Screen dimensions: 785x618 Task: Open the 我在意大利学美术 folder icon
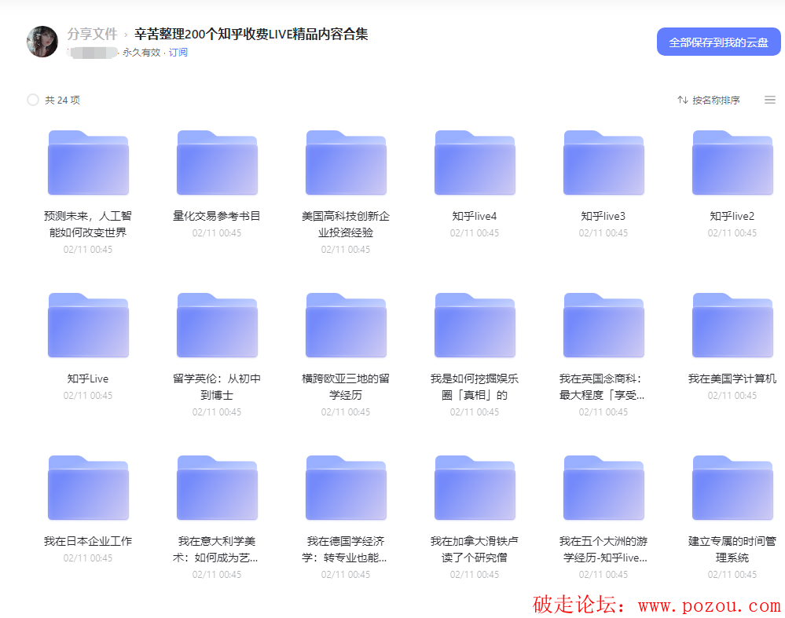[x=218, y=488]
